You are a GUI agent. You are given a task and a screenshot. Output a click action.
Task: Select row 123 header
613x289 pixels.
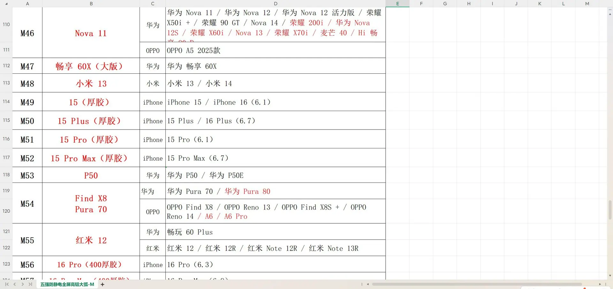click(6, 264)
